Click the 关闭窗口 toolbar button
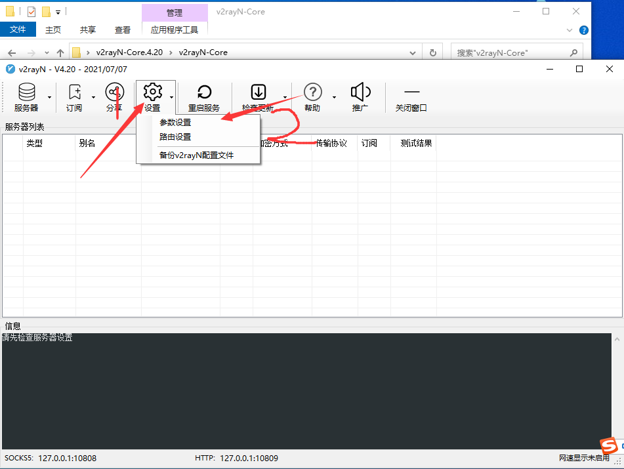This screenshot has height=469, width=624. click(411, 98)
